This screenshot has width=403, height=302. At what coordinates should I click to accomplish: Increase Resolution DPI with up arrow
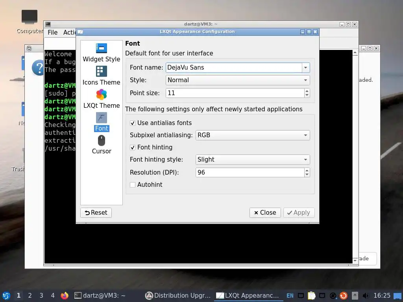click(x=307, y=170)
